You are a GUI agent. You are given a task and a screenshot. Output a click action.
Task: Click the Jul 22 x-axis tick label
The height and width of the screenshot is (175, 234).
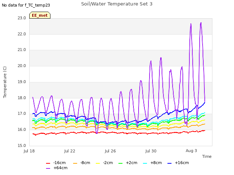click(70, 151)
